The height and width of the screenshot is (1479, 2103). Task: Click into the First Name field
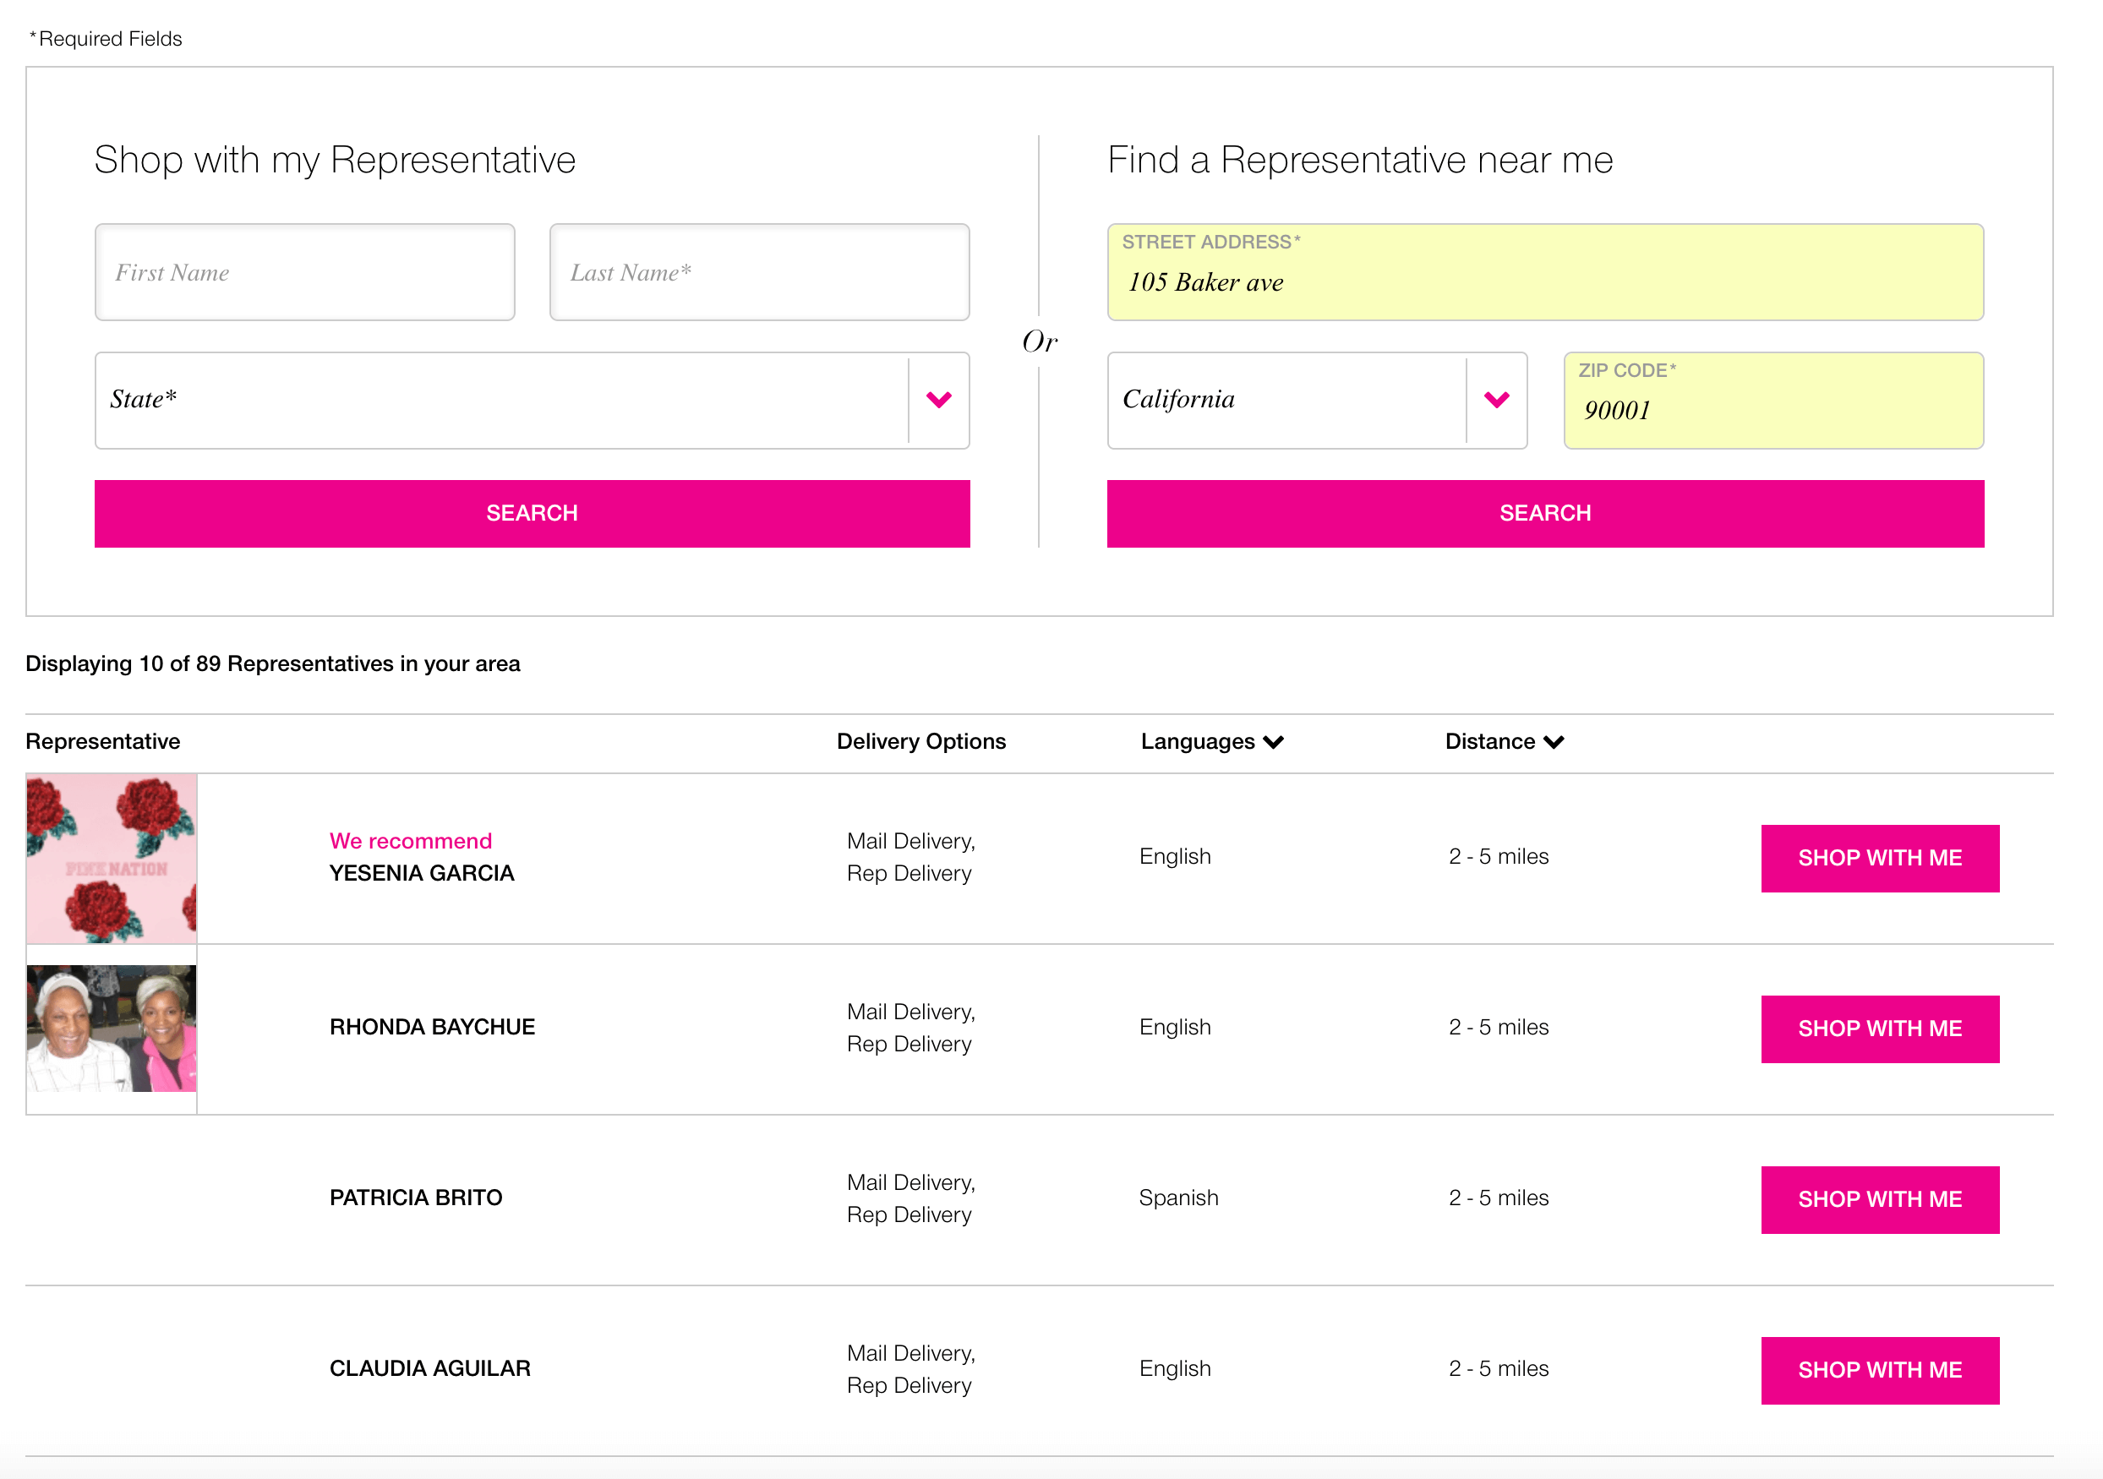(x=305, y=272)
